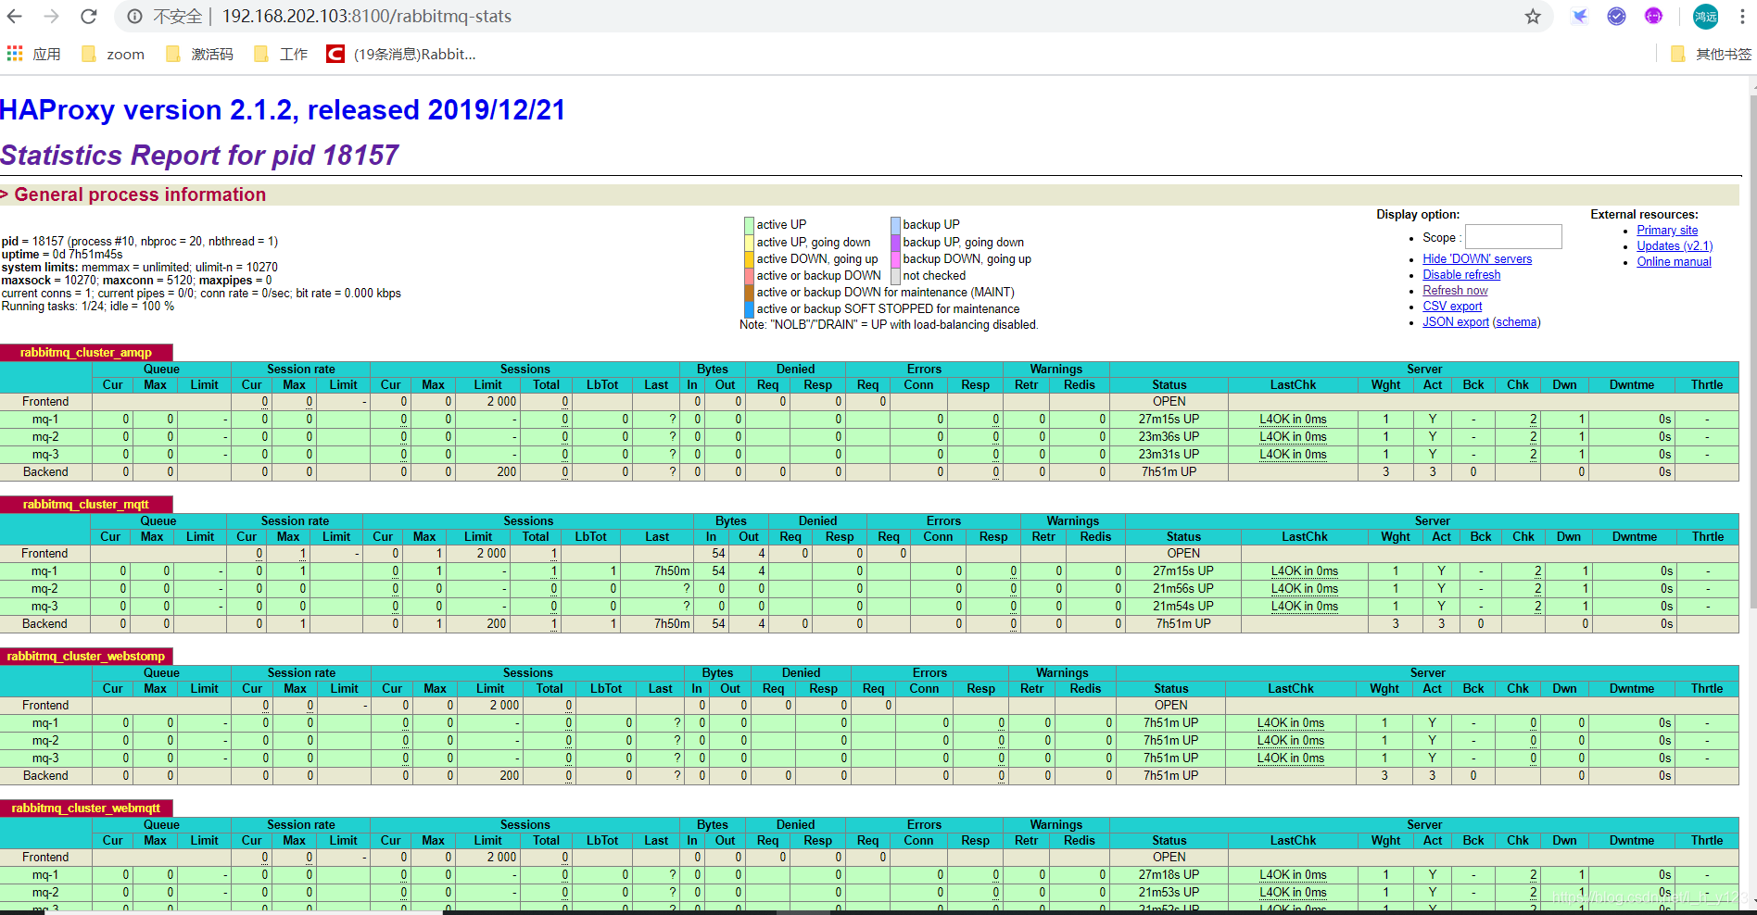Click the Scope text input field
The image size is (1757, 915).
1513,237
